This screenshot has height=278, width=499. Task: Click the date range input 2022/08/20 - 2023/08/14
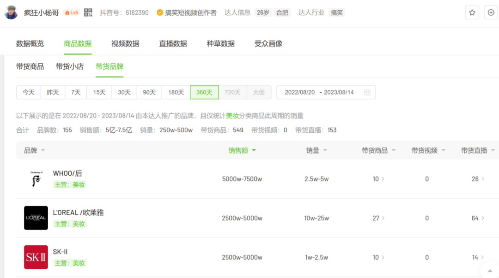click(326, 93)
